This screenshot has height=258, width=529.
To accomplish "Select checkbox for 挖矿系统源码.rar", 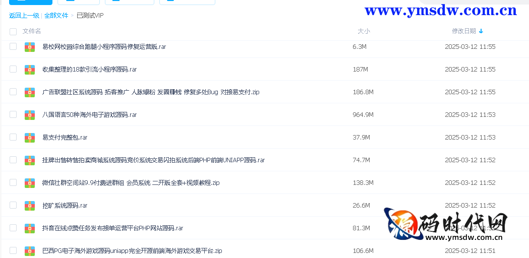I will (x=13, y=205).
